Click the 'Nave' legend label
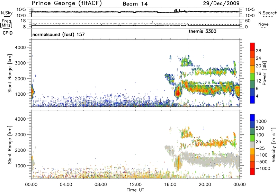 [263, 24]
